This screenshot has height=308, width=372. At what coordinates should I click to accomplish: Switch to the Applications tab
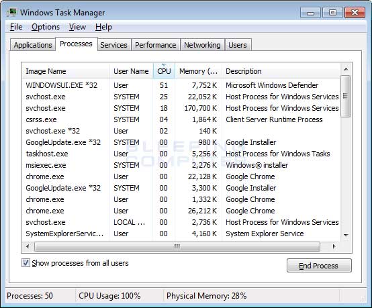pyautogui.click(x=33, y=45)
